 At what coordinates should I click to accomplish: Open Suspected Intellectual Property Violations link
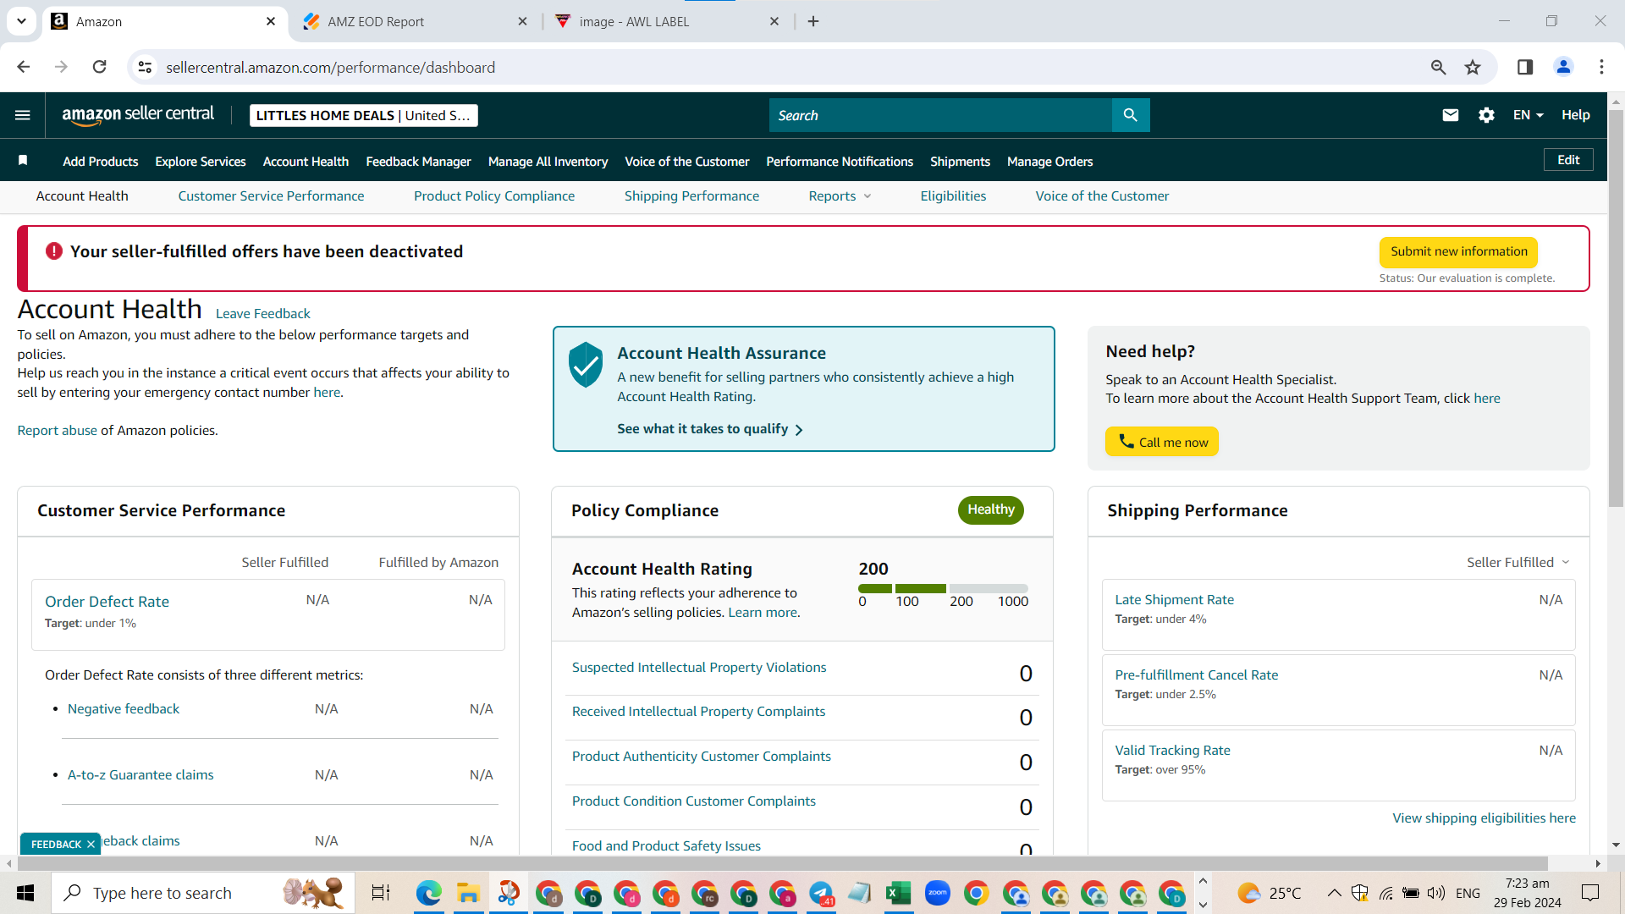(x=699, y=668)
